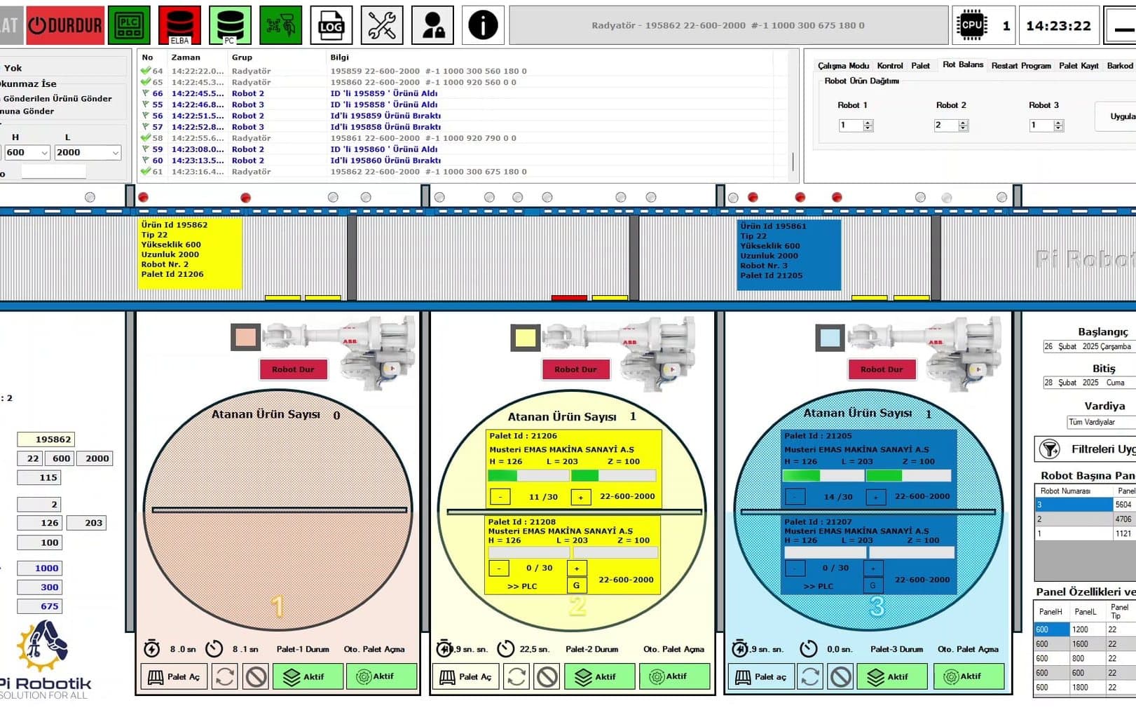The width and height of the screenshot is (1136, 710).
Task: Click the information icon in toolbar
Action: [x=483, y=25]
